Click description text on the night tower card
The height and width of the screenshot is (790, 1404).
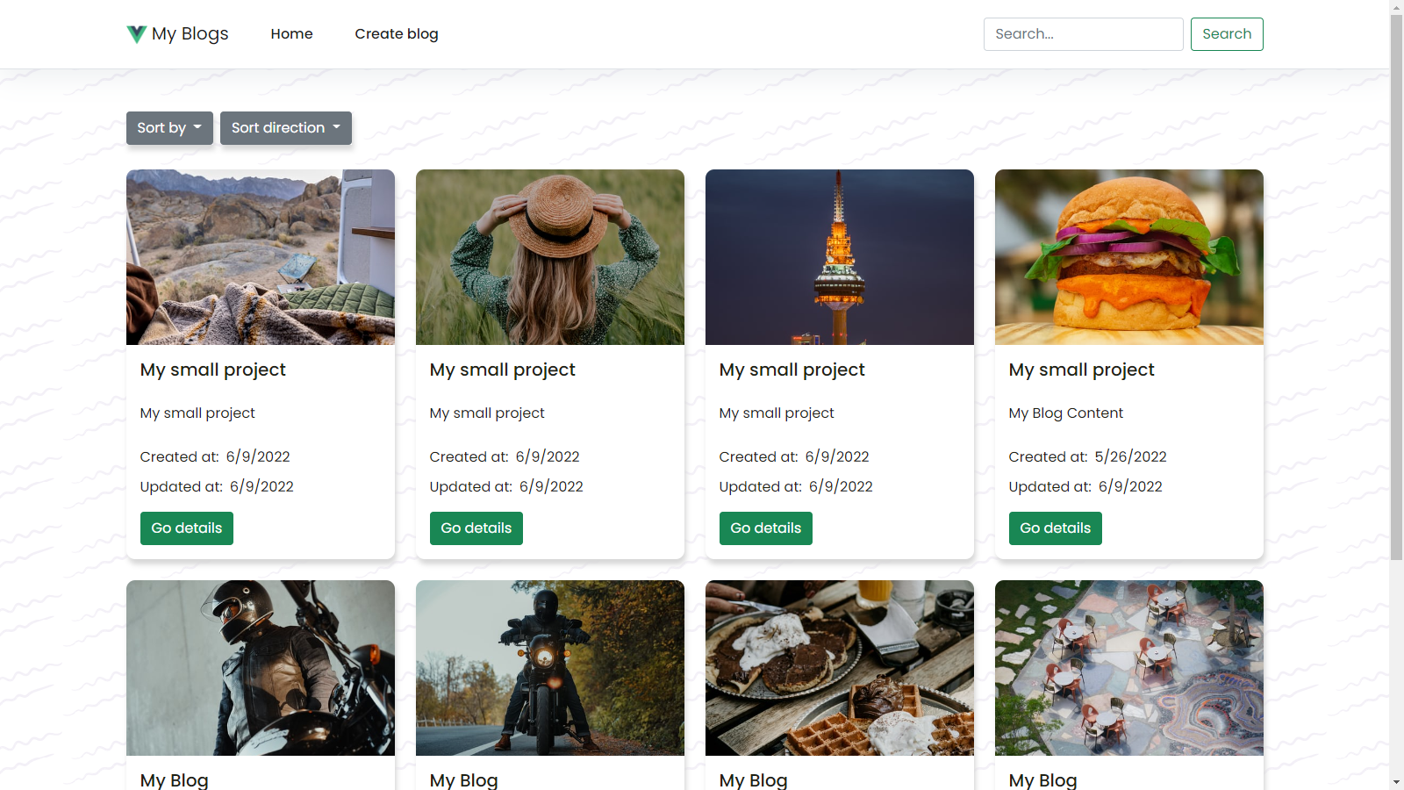click(777, 413)
